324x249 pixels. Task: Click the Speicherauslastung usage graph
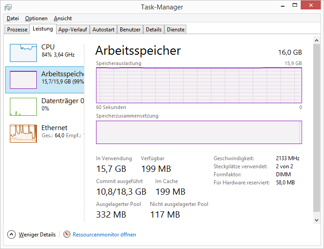click(199, 85)
